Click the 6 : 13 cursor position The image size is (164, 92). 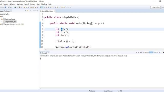(120, 91)
